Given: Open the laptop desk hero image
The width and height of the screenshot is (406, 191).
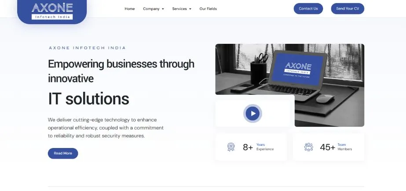Looking at the screenshot, I should pos(290,85).
